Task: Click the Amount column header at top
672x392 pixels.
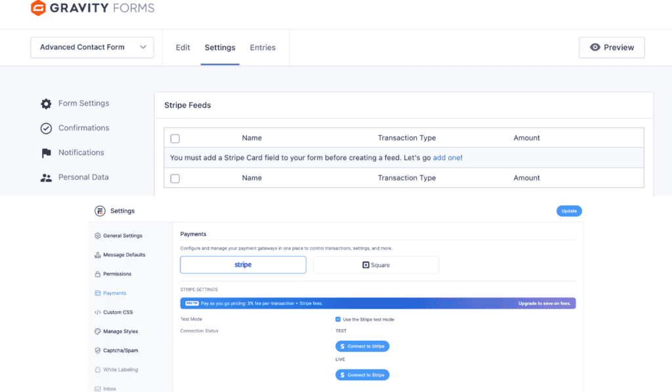Action: 527,138
